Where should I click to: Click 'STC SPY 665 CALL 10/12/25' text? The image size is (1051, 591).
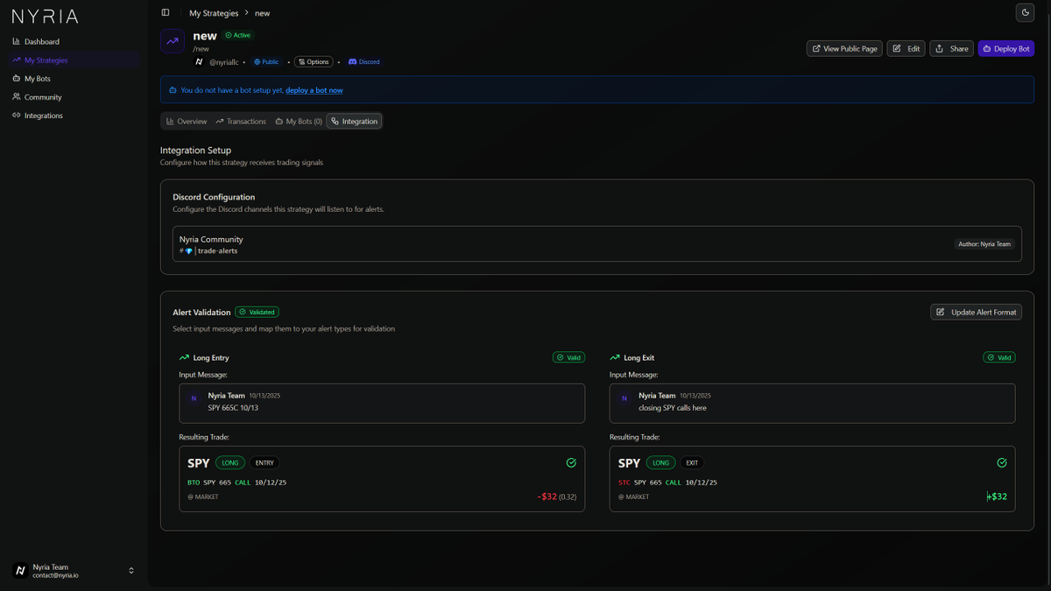point(667,482)
